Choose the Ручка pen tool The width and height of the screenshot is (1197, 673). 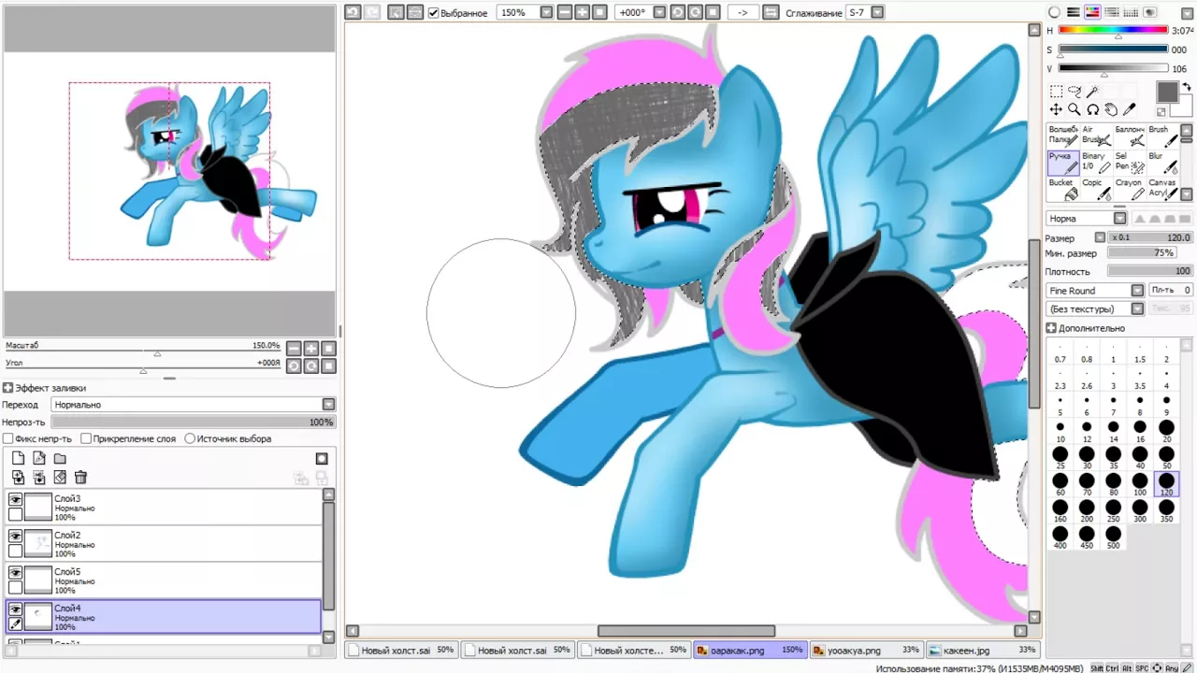point(1063,163)
